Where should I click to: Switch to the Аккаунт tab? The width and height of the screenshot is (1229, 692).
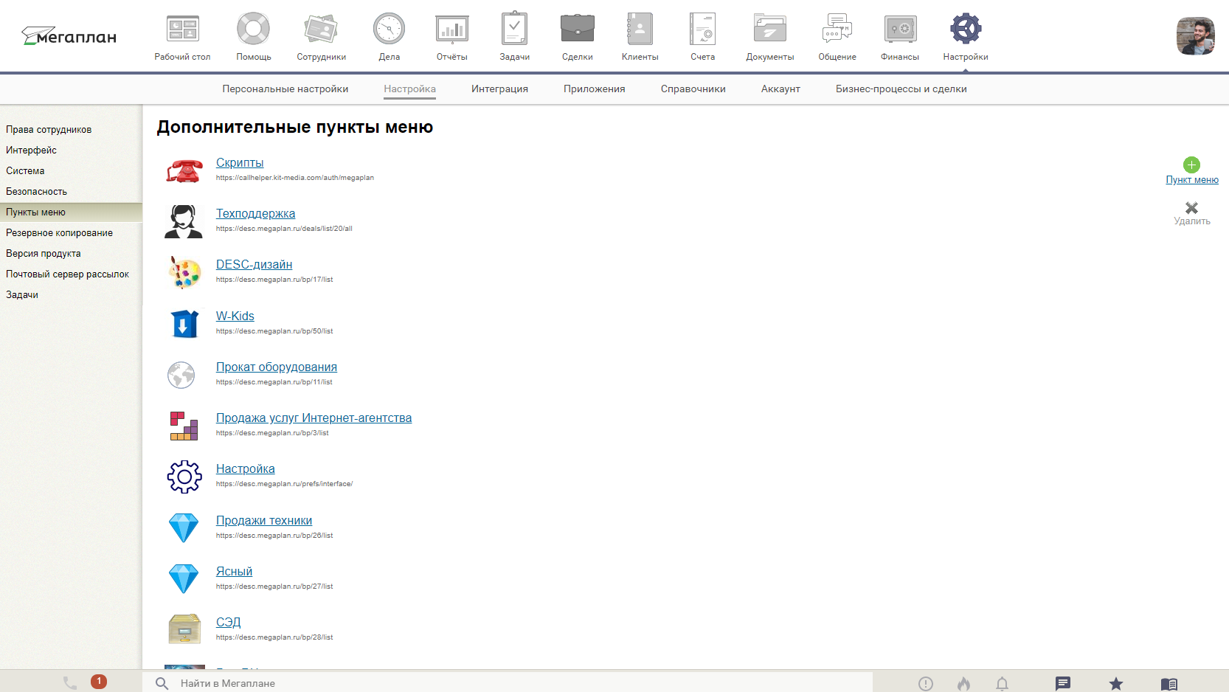pyautogui.click(x=780, y=89)
